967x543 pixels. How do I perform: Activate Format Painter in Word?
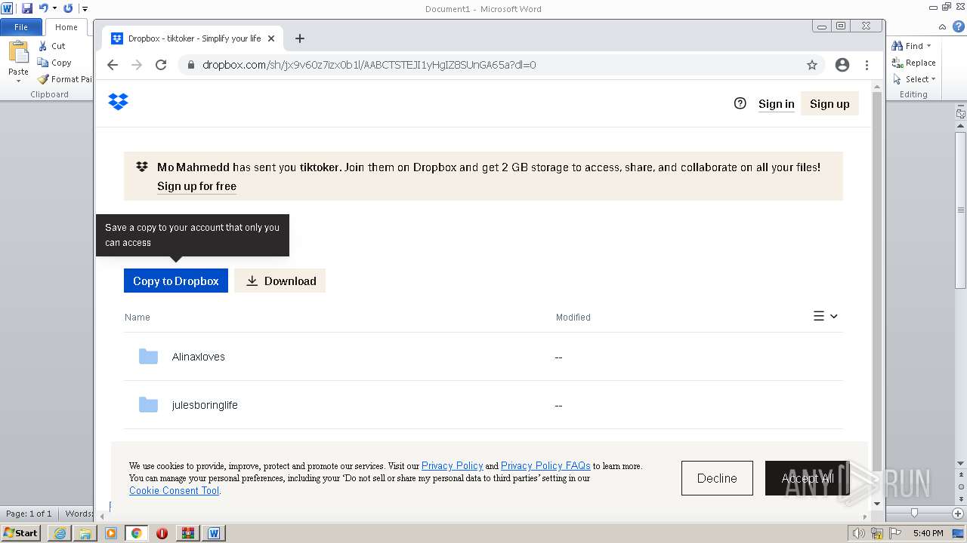(x=64, y=79)
